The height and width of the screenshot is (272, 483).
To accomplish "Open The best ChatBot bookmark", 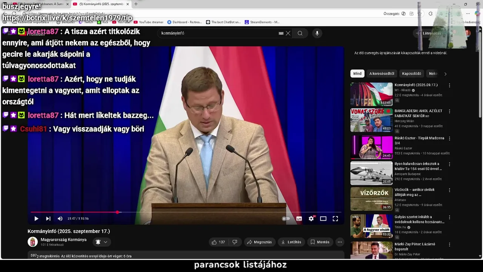I will pyautogui.click(x=223, y=22).
